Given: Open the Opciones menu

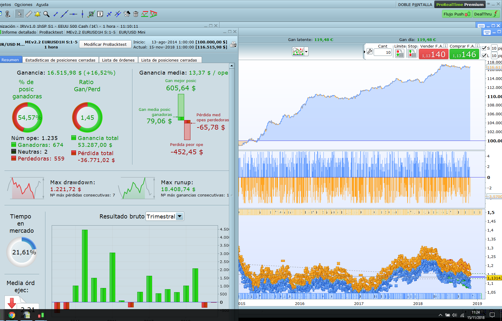Looking at the screenshot, I should [23, 4].
